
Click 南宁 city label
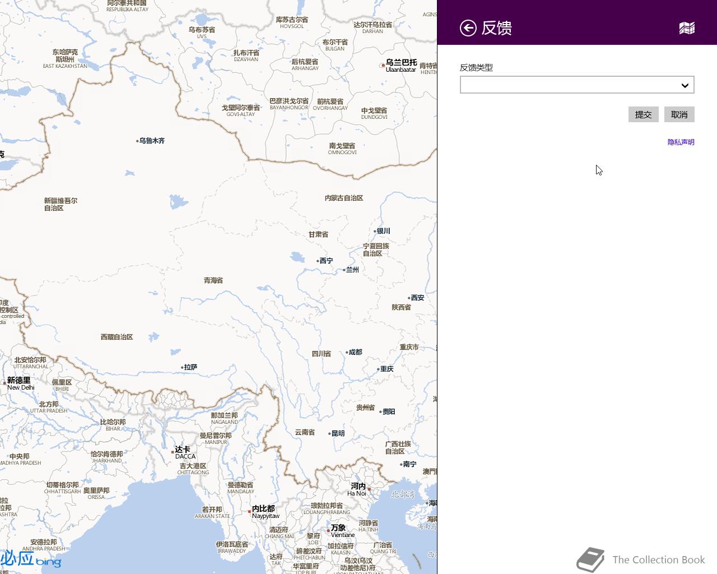click(409, 464)
